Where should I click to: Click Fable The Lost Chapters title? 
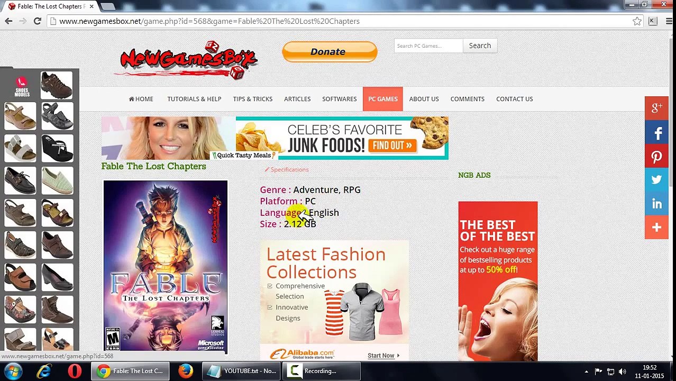(x=154, y=166)
